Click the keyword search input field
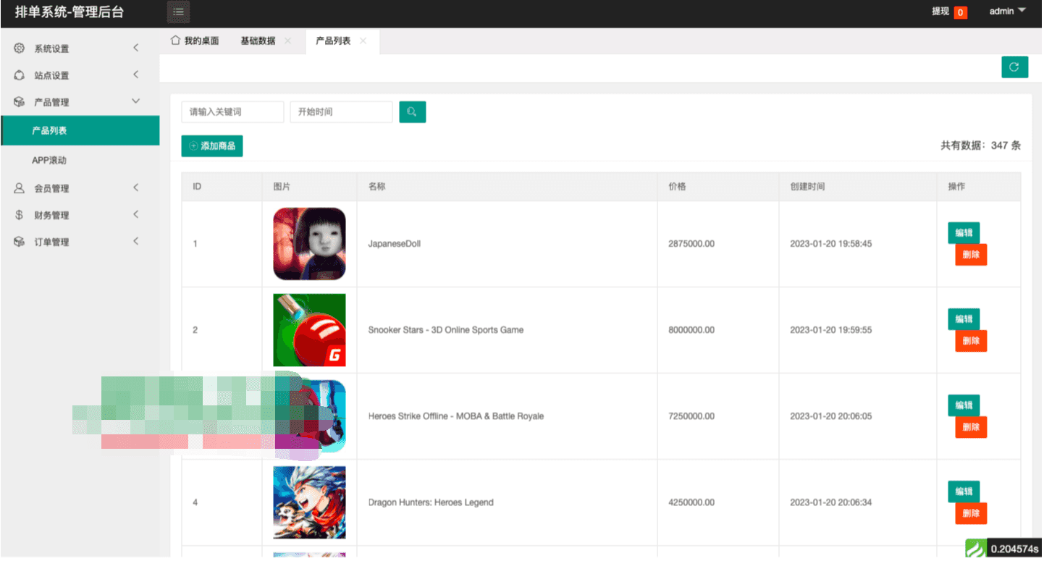1044x561 pixels. pos(232,111)
